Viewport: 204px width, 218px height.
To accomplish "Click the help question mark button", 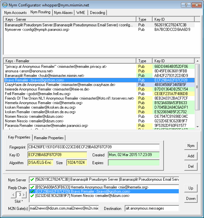I will (x=186, y=5).
